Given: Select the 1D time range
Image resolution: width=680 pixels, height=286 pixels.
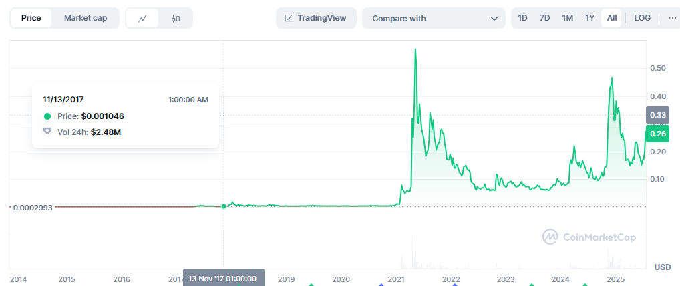Looking at the screenshot, I should click(523, 18).
